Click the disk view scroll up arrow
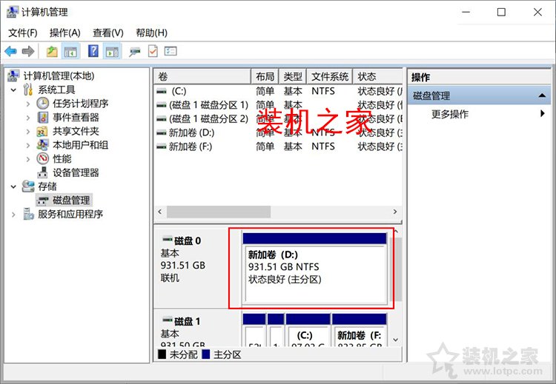This screenshot has height=384, width=556. coord(396,232)
